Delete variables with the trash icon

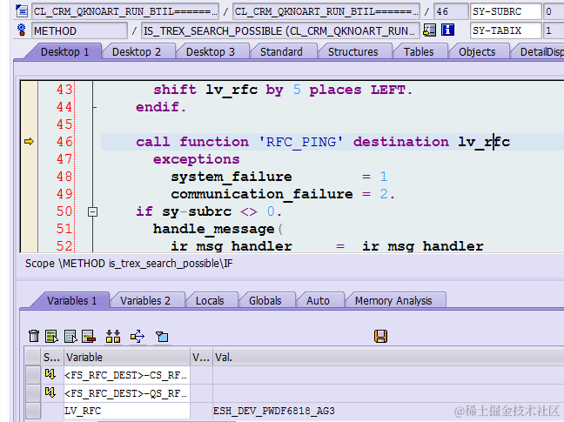coord(34,337)
